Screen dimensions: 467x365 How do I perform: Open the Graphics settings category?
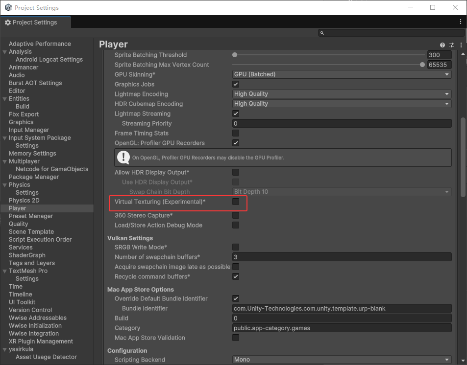21,122
